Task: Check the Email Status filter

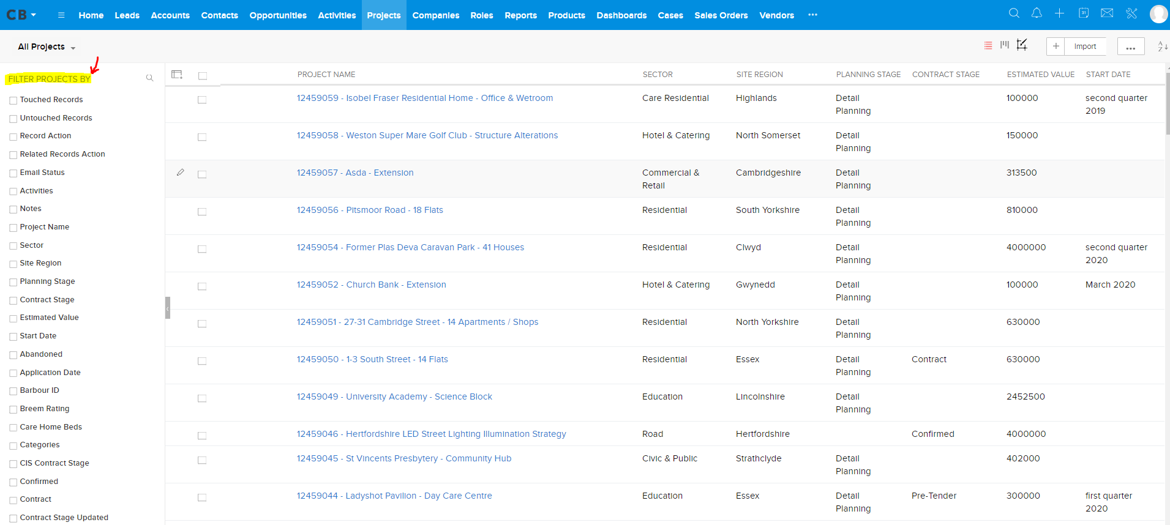Action: coord(13,173)
